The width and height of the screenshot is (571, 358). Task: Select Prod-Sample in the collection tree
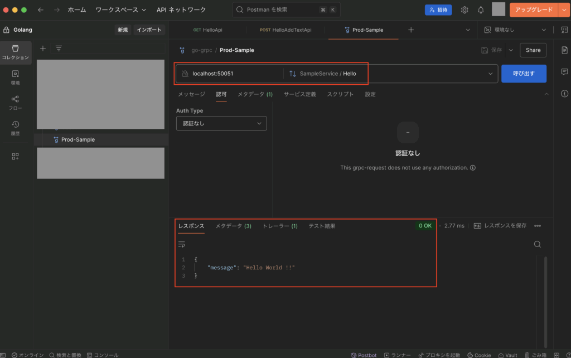tap(78, 140)
